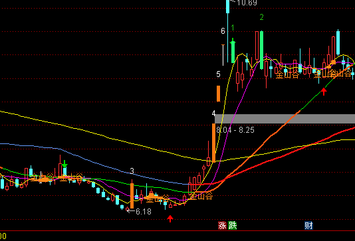Click the green down arrow beneath marker 1
355x241 pixels.
pyautogui.click(x=233, y=42)
